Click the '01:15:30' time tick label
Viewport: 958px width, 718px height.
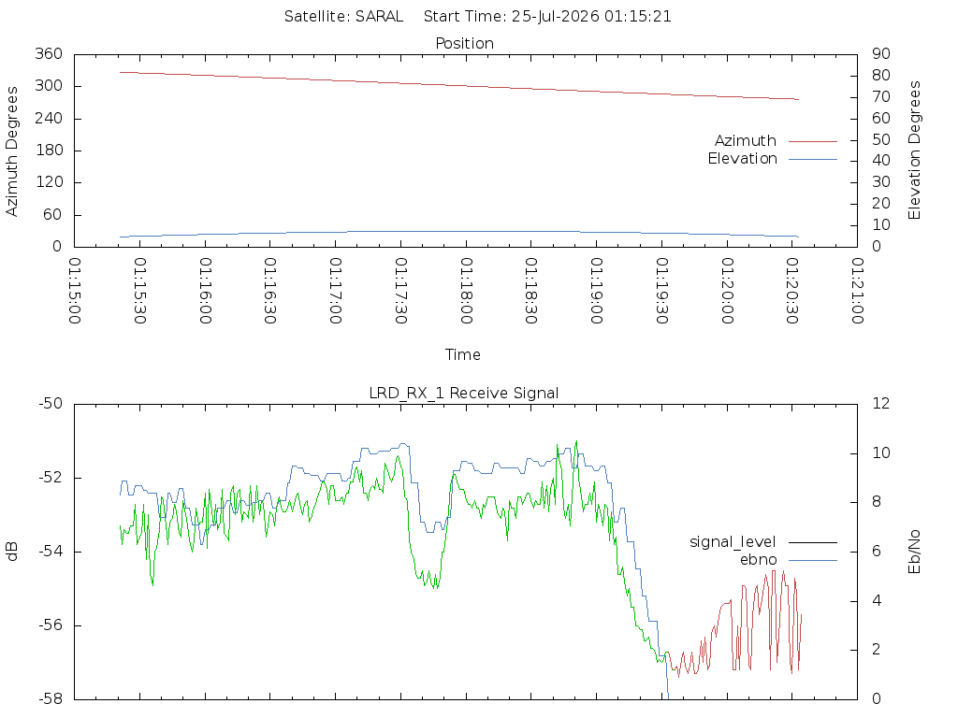click(x=140, y=291)
